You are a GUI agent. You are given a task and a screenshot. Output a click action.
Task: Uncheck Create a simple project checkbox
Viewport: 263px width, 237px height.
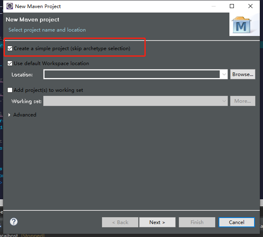[x=10, y=49]
